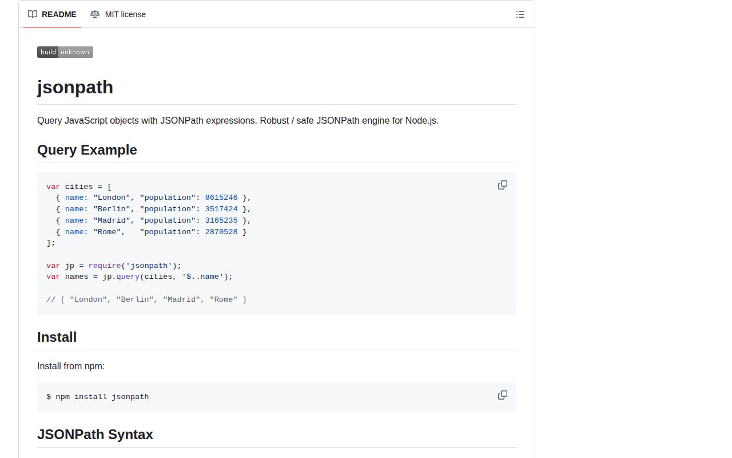
Task: Click the jp.query(cities, '$..name') line
Action: coord(140,277)
